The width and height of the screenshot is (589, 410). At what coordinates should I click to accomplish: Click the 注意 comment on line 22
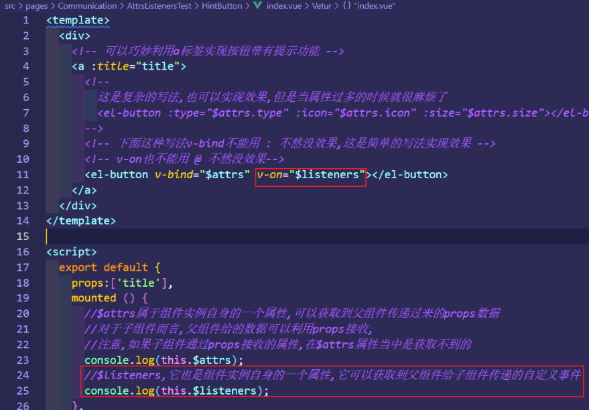278,344
